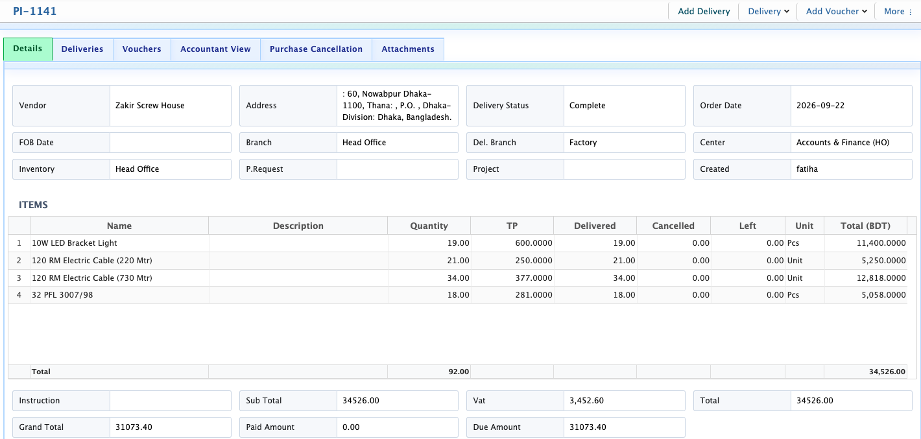Click the empty FOB Date field
Image resolution: width=921 pixels, height=439 pixels.
coord(170,143)
